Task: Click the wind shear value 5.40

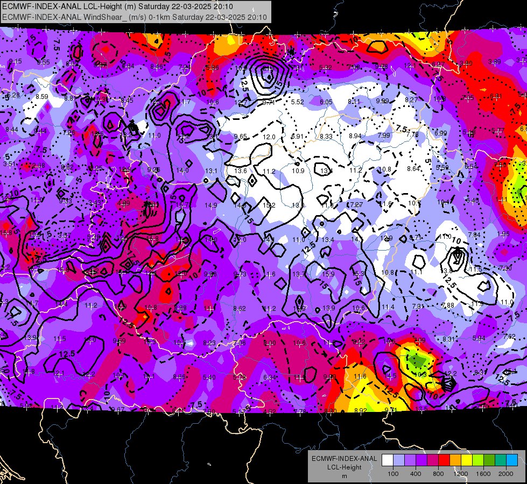Action: (x=209, y=377)
